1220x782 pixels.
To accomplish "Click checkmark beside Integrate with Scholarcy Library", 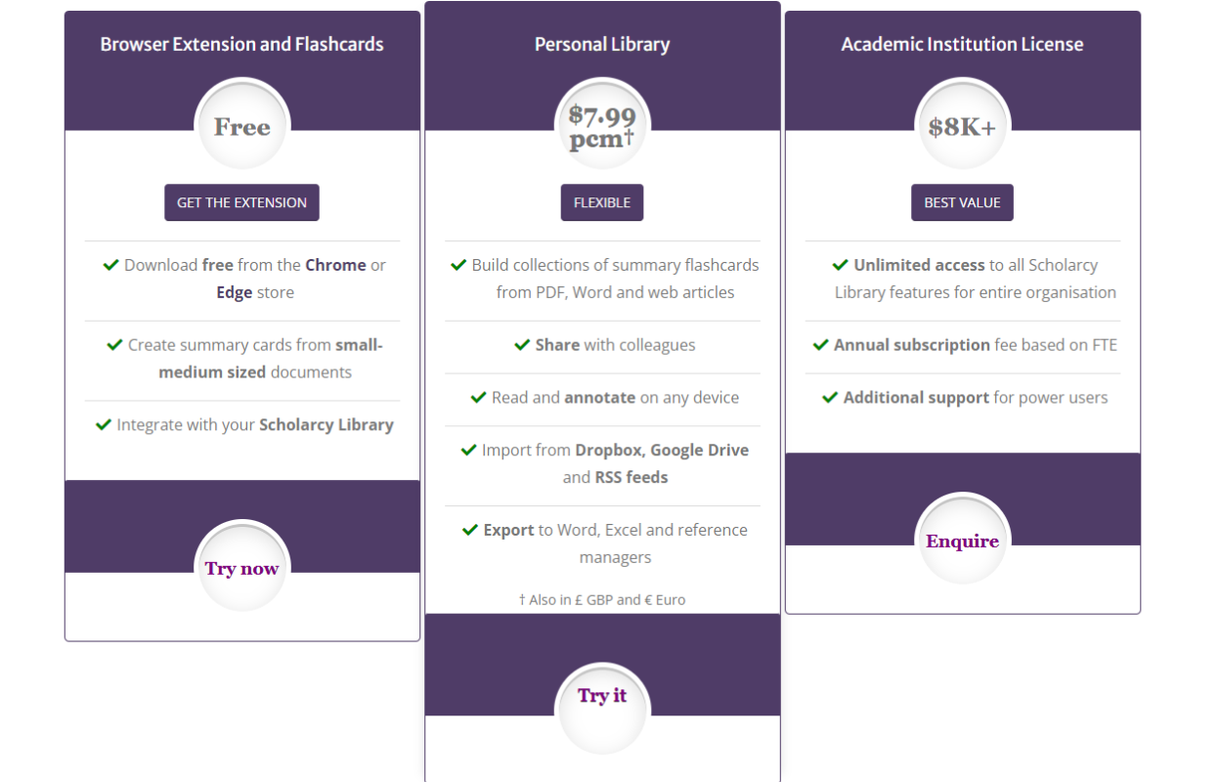I will click(x=103, y=425).
